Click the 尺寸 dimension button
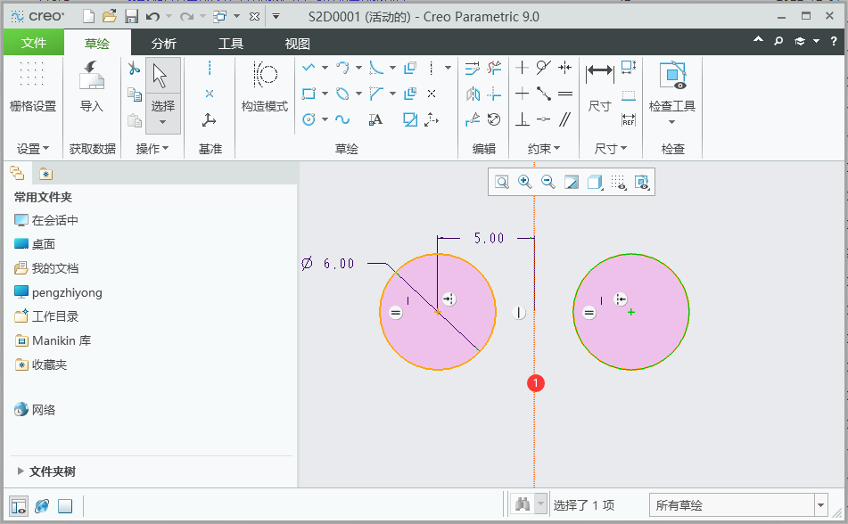This screenshot has height=524, width=848. coord(599,87)
